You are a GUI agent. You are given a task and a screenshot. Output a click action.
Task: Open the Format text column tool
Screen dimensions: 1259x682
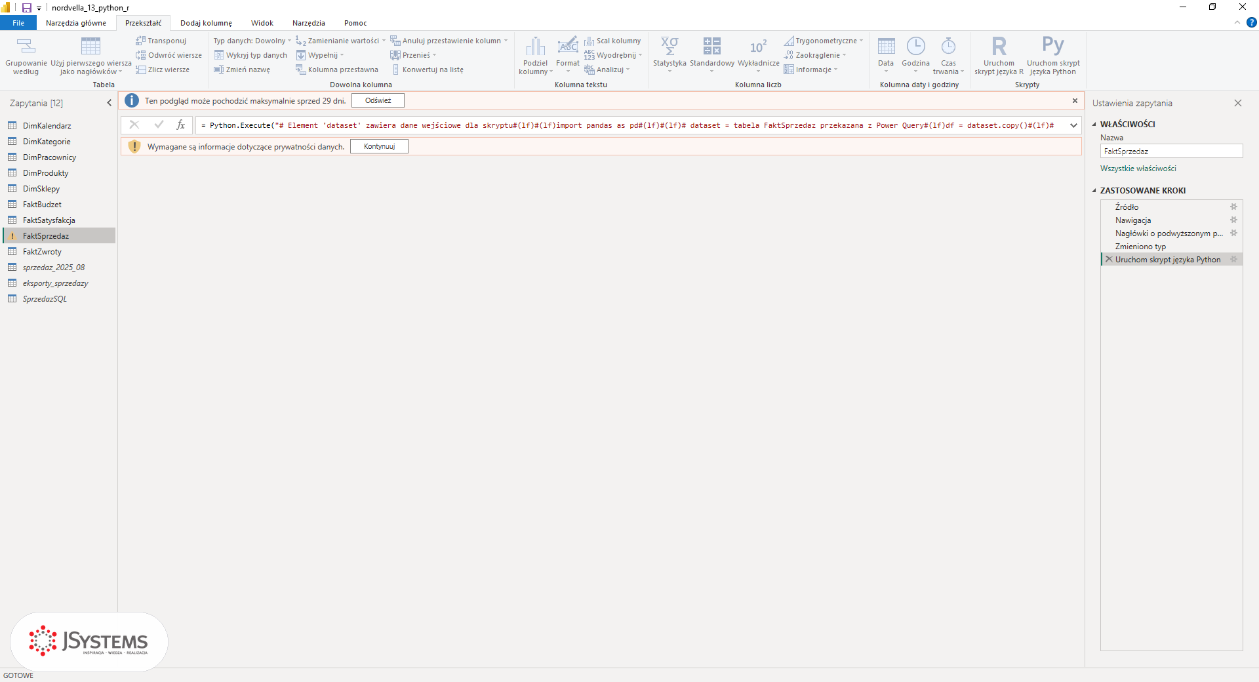pyautogui.click(x=568, y=55)
